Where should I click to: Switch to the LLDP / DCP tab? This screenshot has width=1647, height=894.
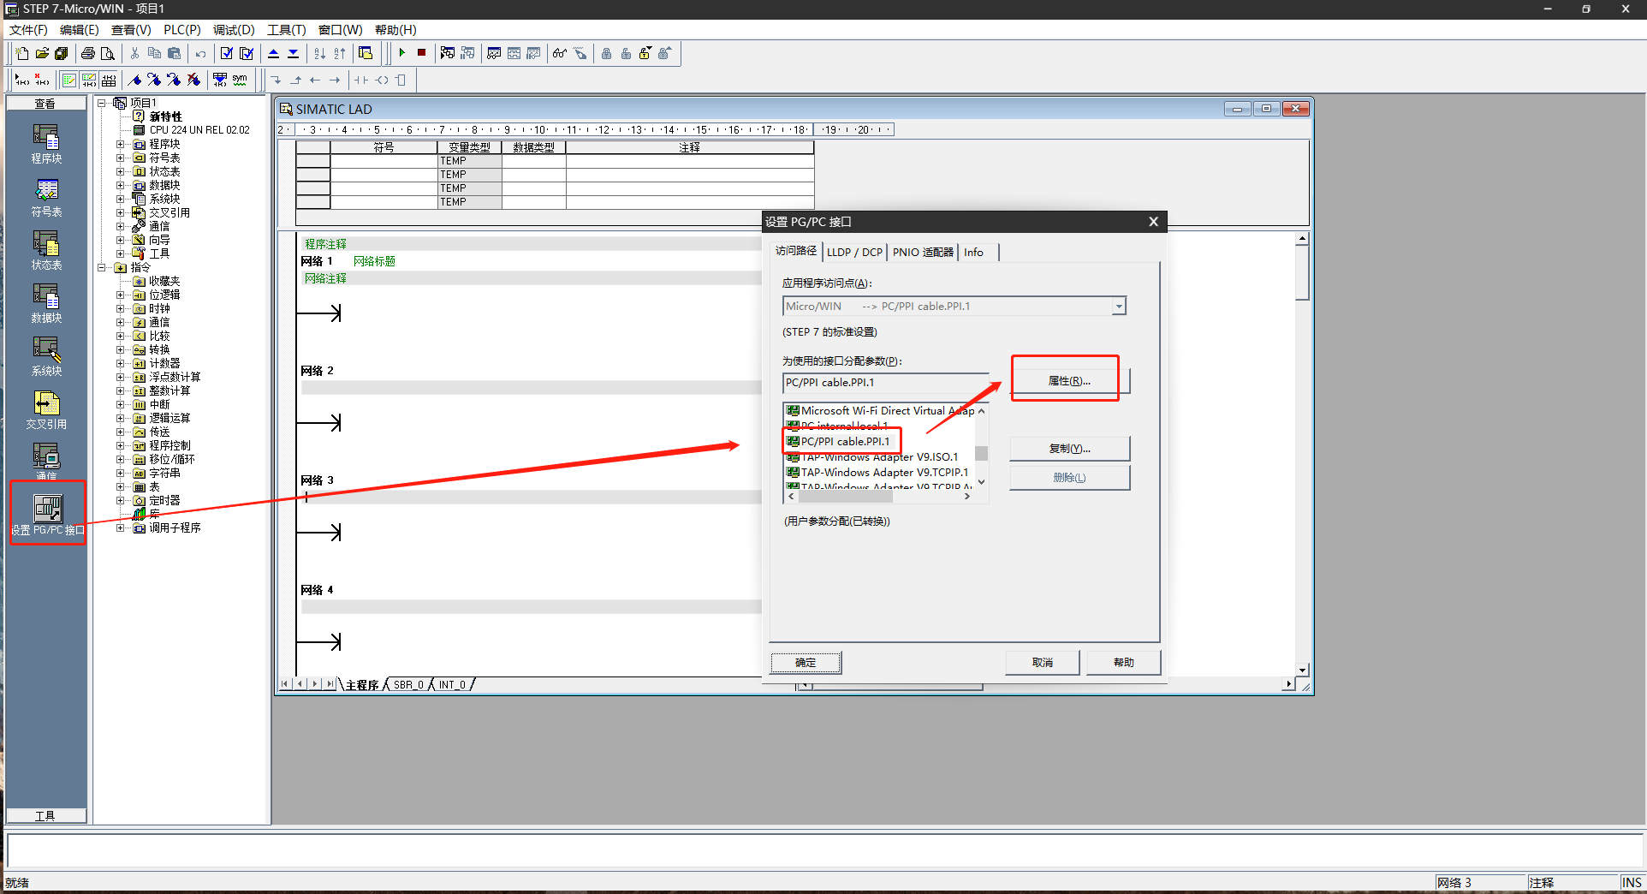point(853,252)
